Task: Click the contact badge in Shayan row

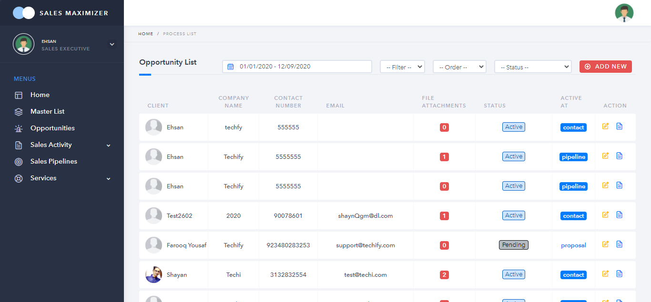Action: (573, 275)
